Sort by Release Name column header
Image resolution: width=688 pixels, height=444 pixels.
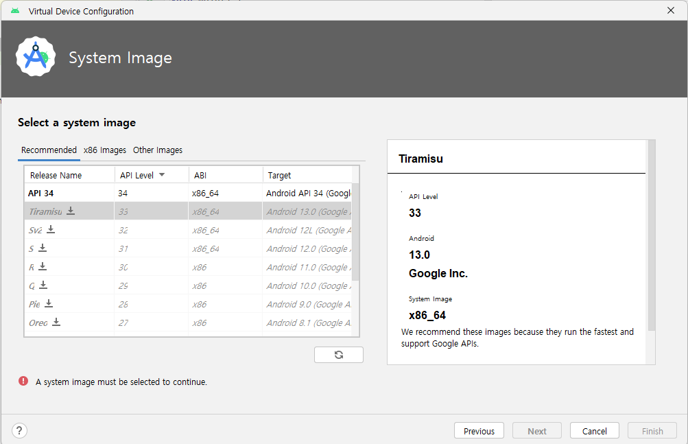point(69,175)
